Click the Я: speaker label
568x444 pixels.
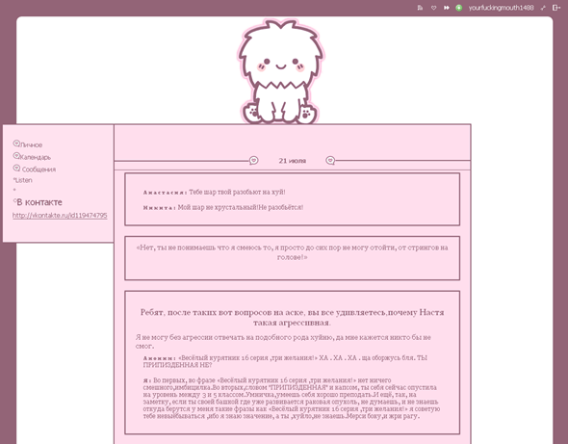tap(147, 380)
